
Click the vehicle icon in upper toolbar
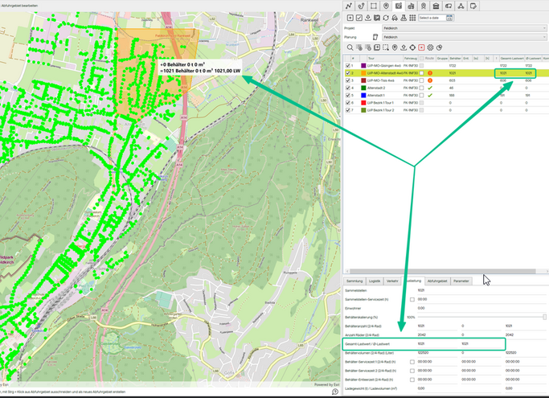click(x=395, y=18)
